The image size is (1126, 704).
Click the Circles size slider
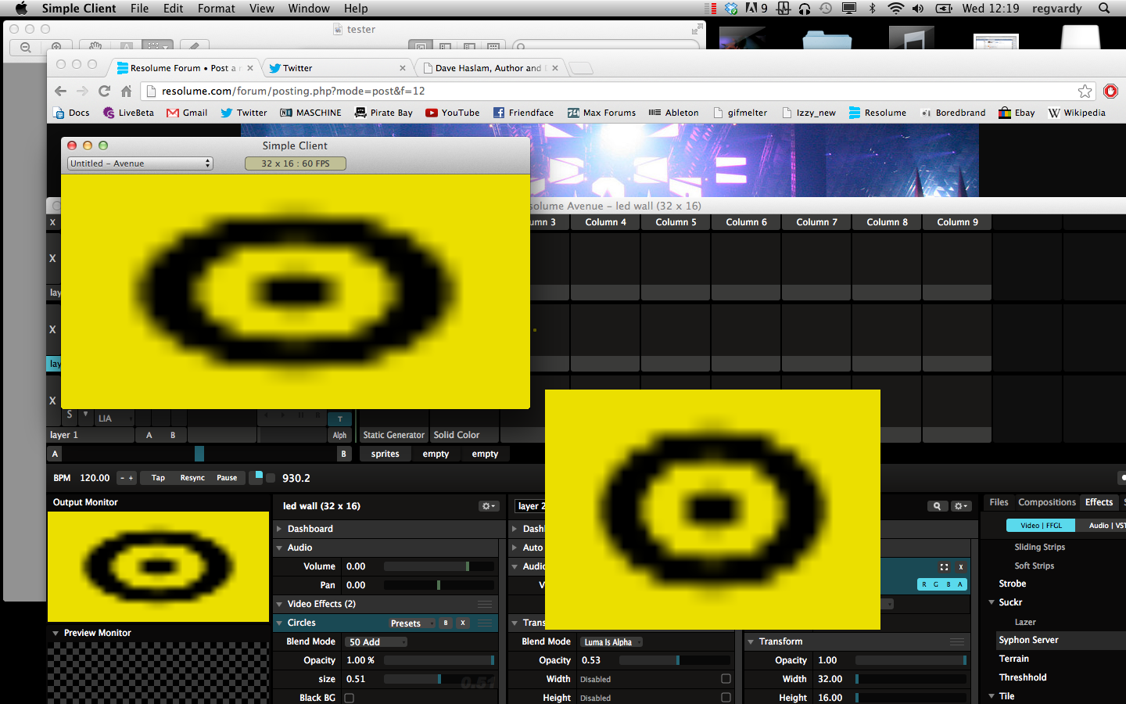(438, 679)
